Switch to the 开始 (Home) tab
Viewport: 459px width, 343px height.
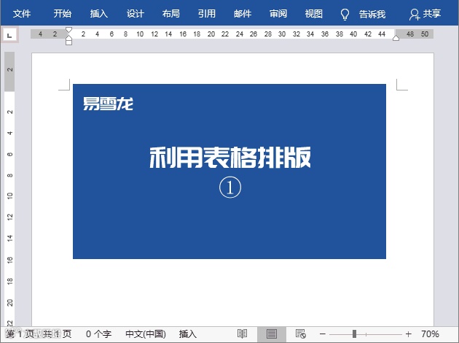pos(63,13)
